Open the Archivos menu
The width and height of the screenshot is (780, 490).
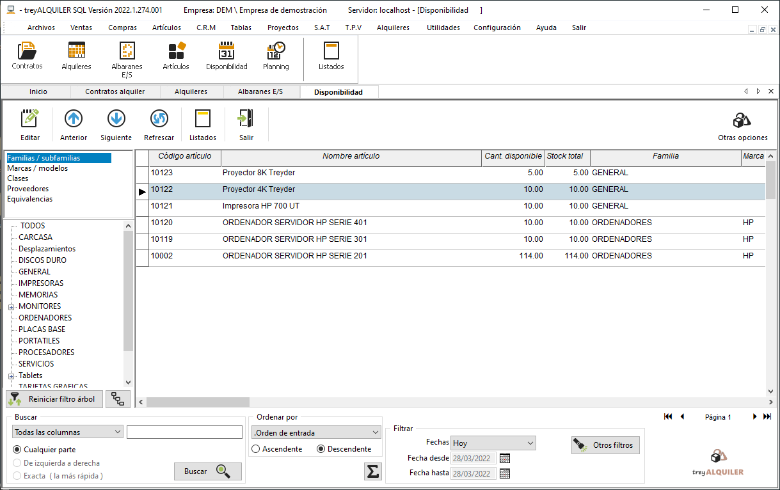pyautogui.click(x=41, y=28)
